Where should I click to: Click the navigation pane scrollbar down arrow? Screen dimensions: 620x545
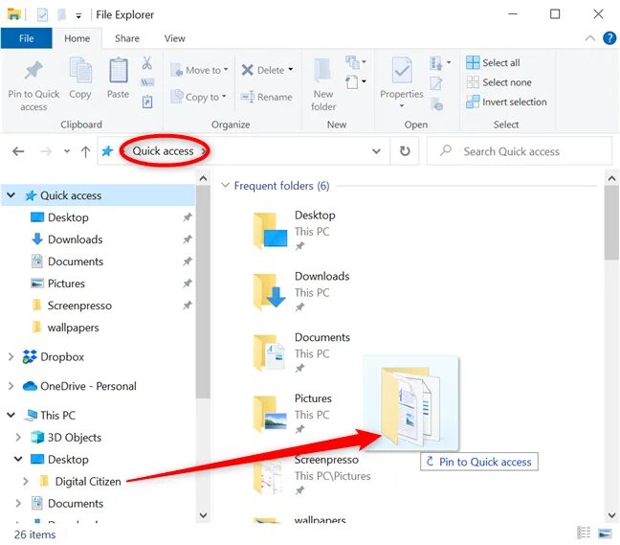tap(203, 515)
